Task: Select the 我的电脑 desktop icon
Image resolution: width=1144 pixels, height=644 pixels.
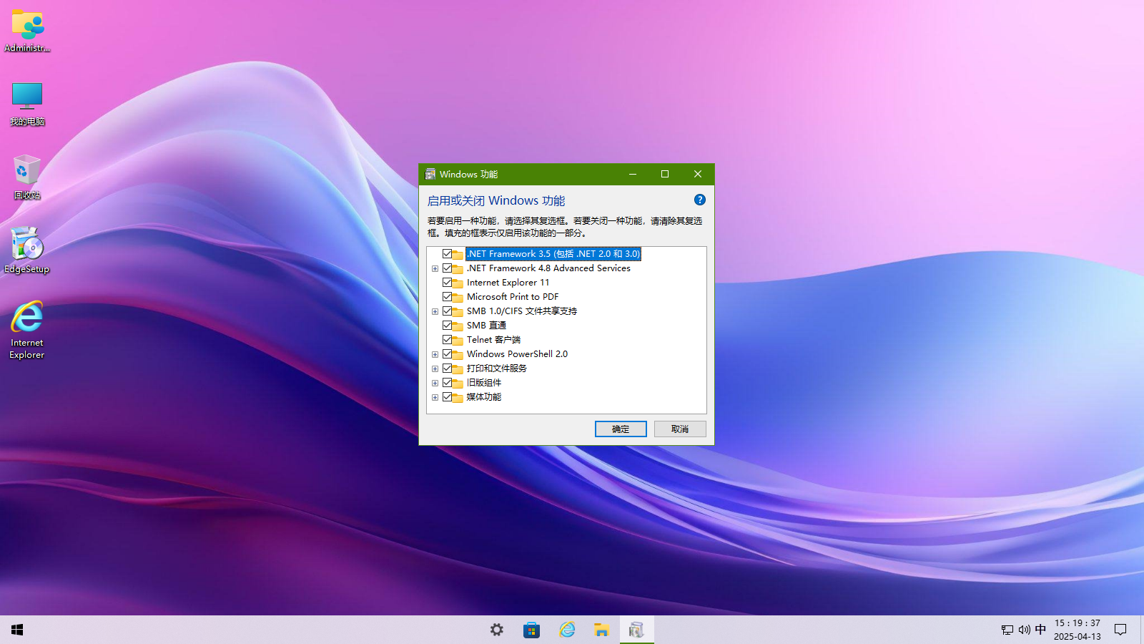Action: [x=27, y=104]
